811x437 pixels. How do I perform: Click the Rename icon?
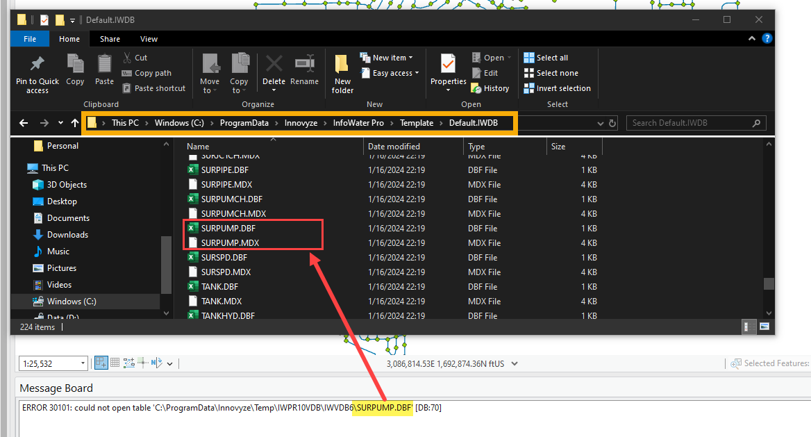point(304,64)
